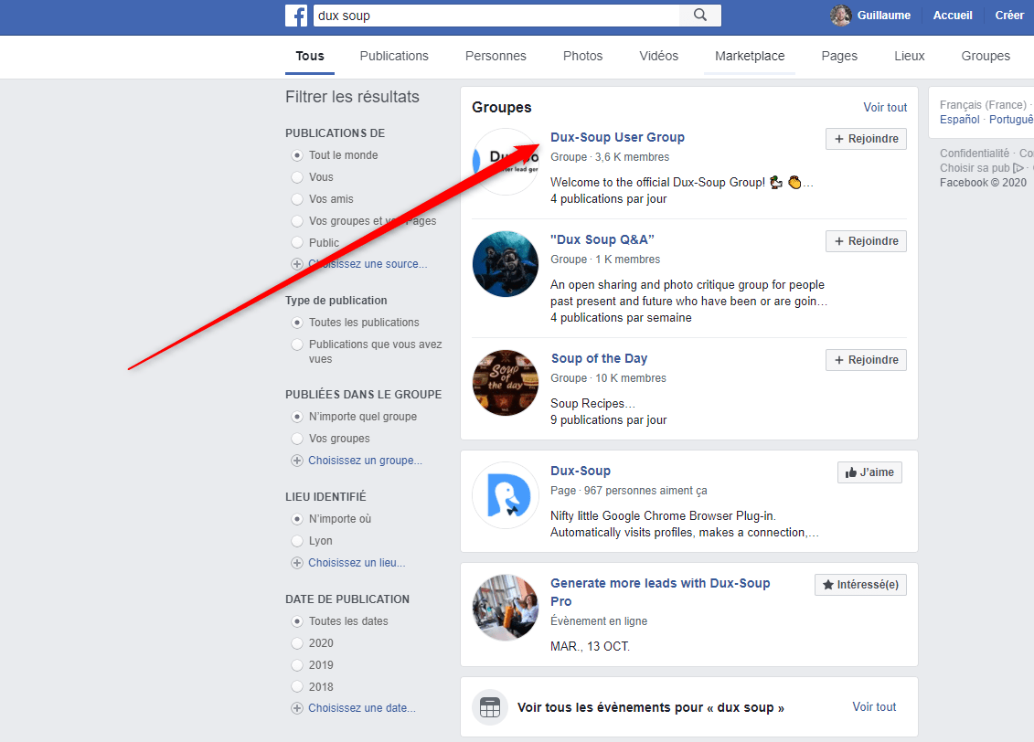Image resolution: width=1034 pixels, height=742 pixels.
Task: Filter publications by year 2018
Action: pyautogui.click(x=297, y=686)
